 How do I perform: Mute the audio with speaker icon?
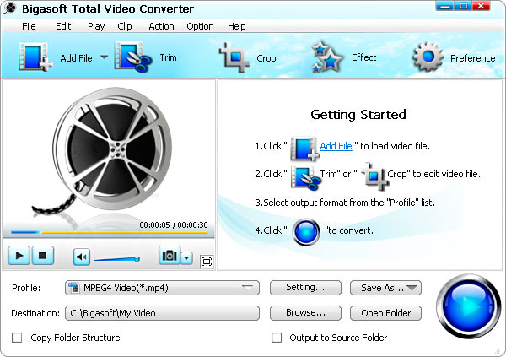82,257
